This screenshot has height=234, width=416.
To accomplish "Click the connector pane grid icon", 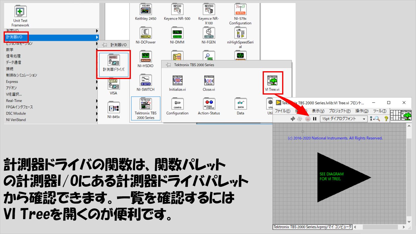I will 396,115.
